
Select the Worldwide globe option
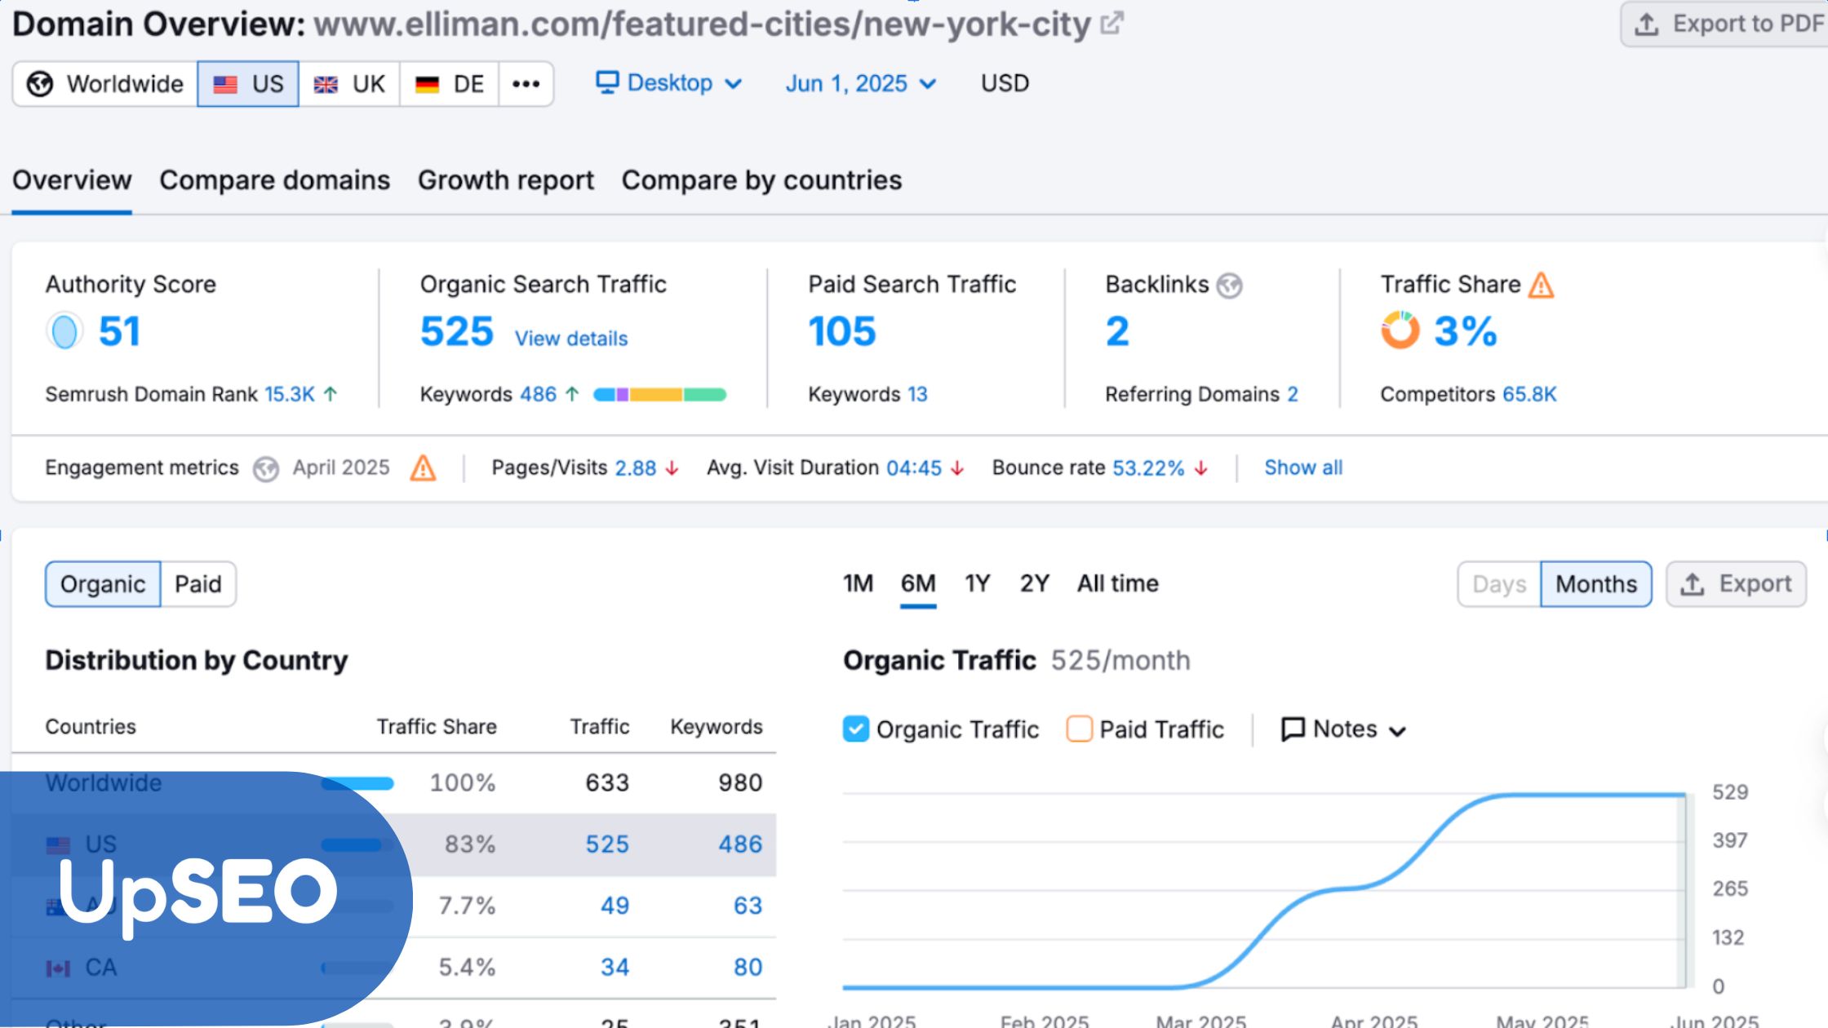[x=104, y=83]
